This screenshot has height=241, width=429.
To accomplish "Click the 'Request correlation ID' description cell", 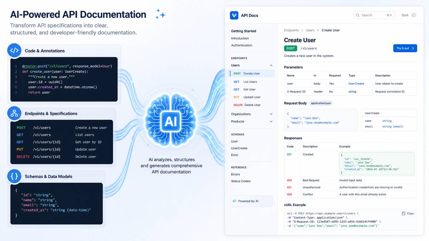I will (x=390, y=92).
